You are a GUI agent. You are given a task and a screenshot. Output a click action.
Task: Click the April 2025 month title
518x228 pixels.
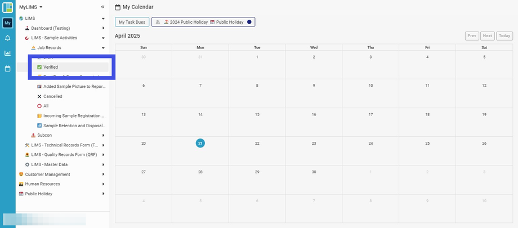click(127, 35)
